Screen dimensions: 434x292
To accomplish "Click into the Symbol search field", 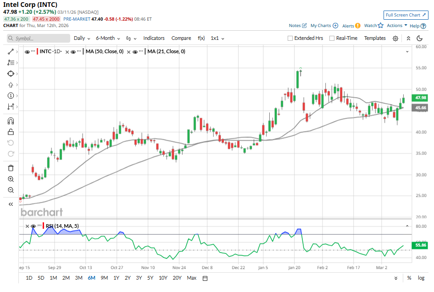I will coord(38,39).
